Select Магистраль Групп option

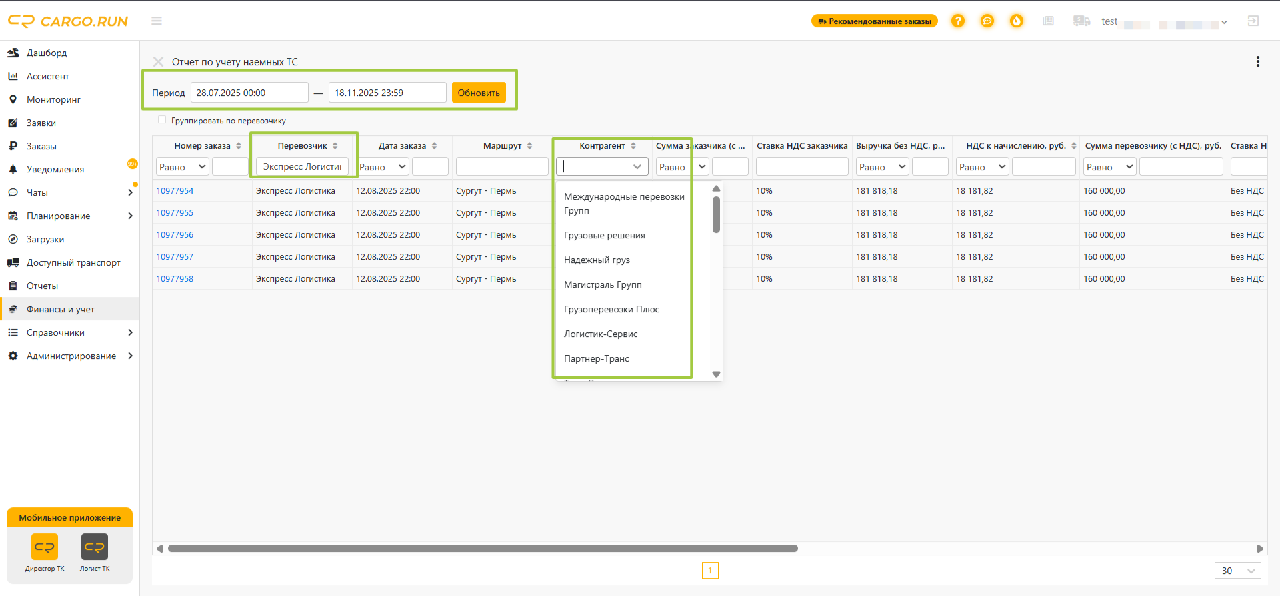tap(633, 285)
